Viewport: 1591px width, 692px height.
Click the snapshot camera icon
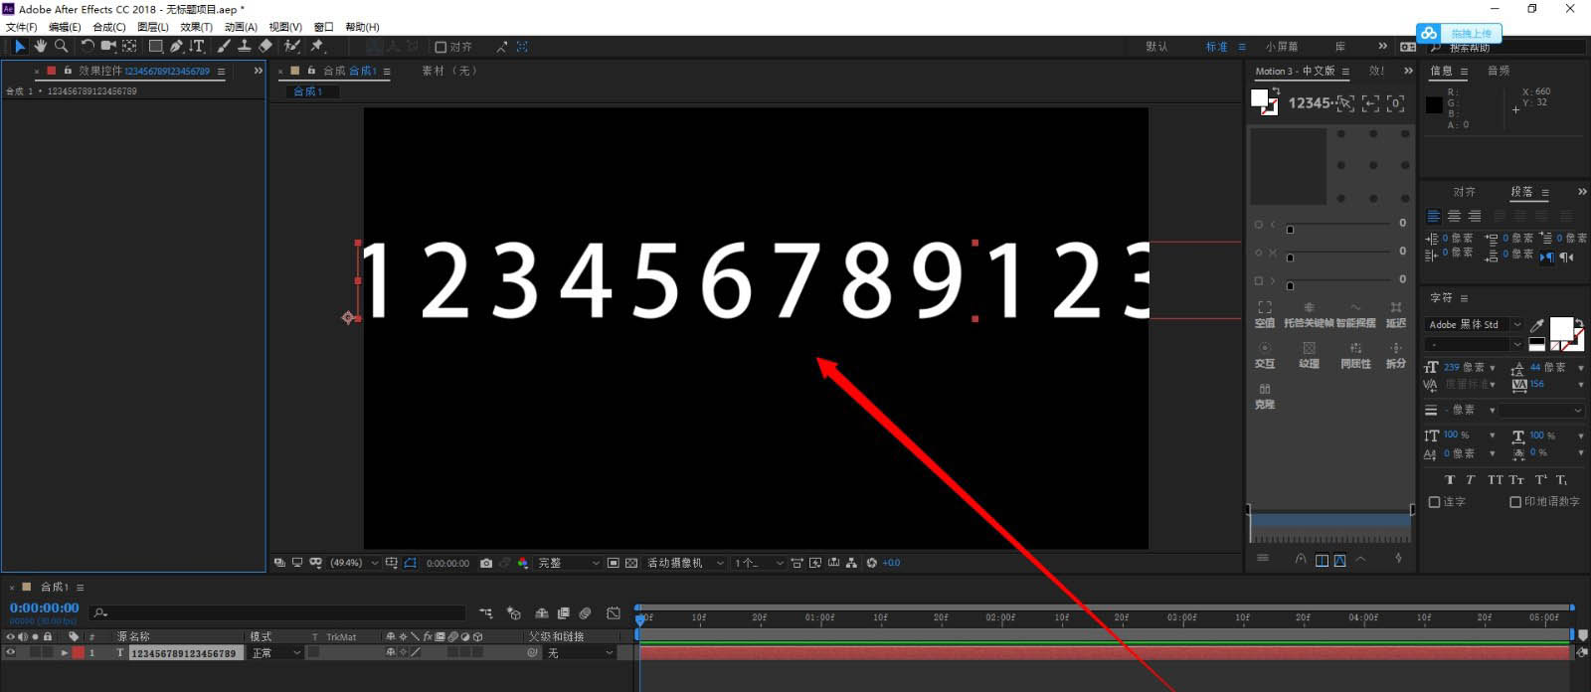pos(486,563)
